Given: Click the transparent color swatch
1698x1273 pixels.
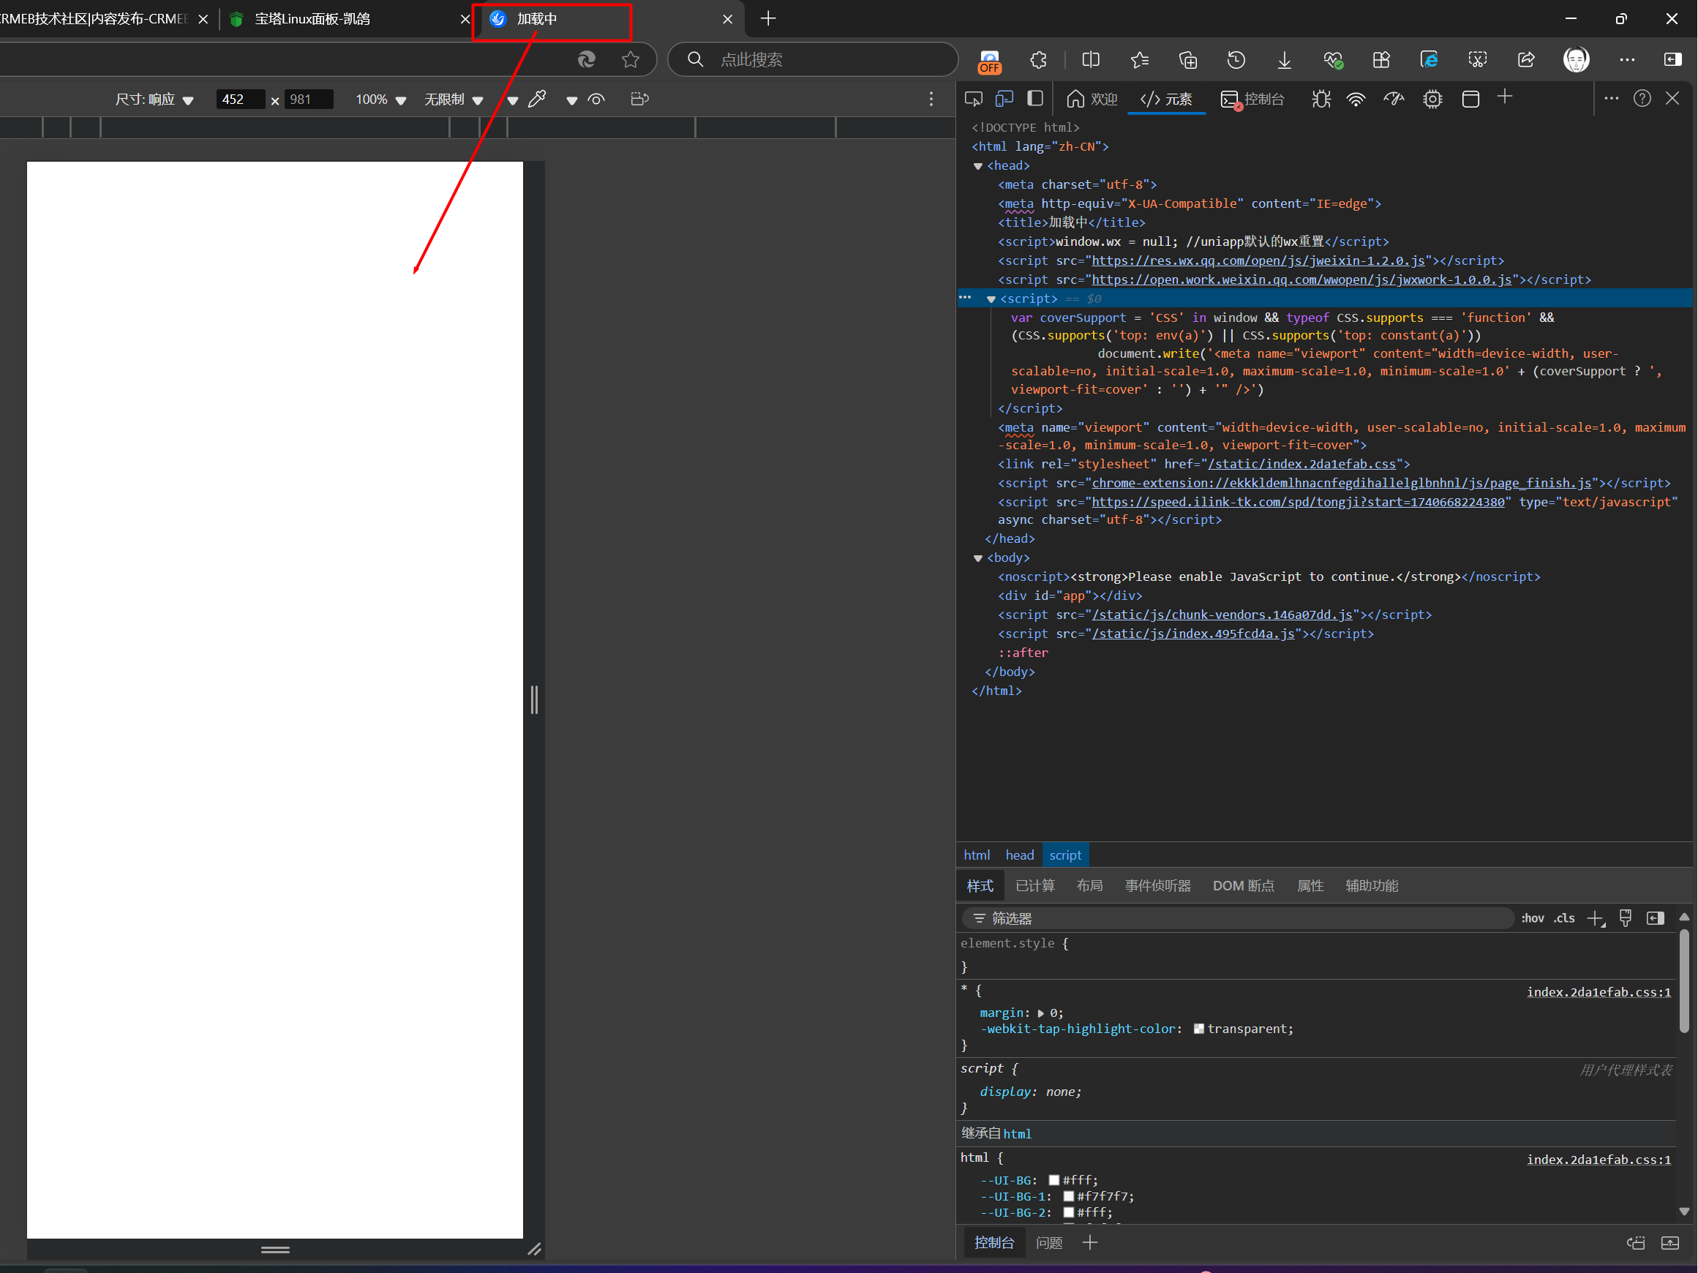Looking at the screenshot, I should tap(1199, 1029).
